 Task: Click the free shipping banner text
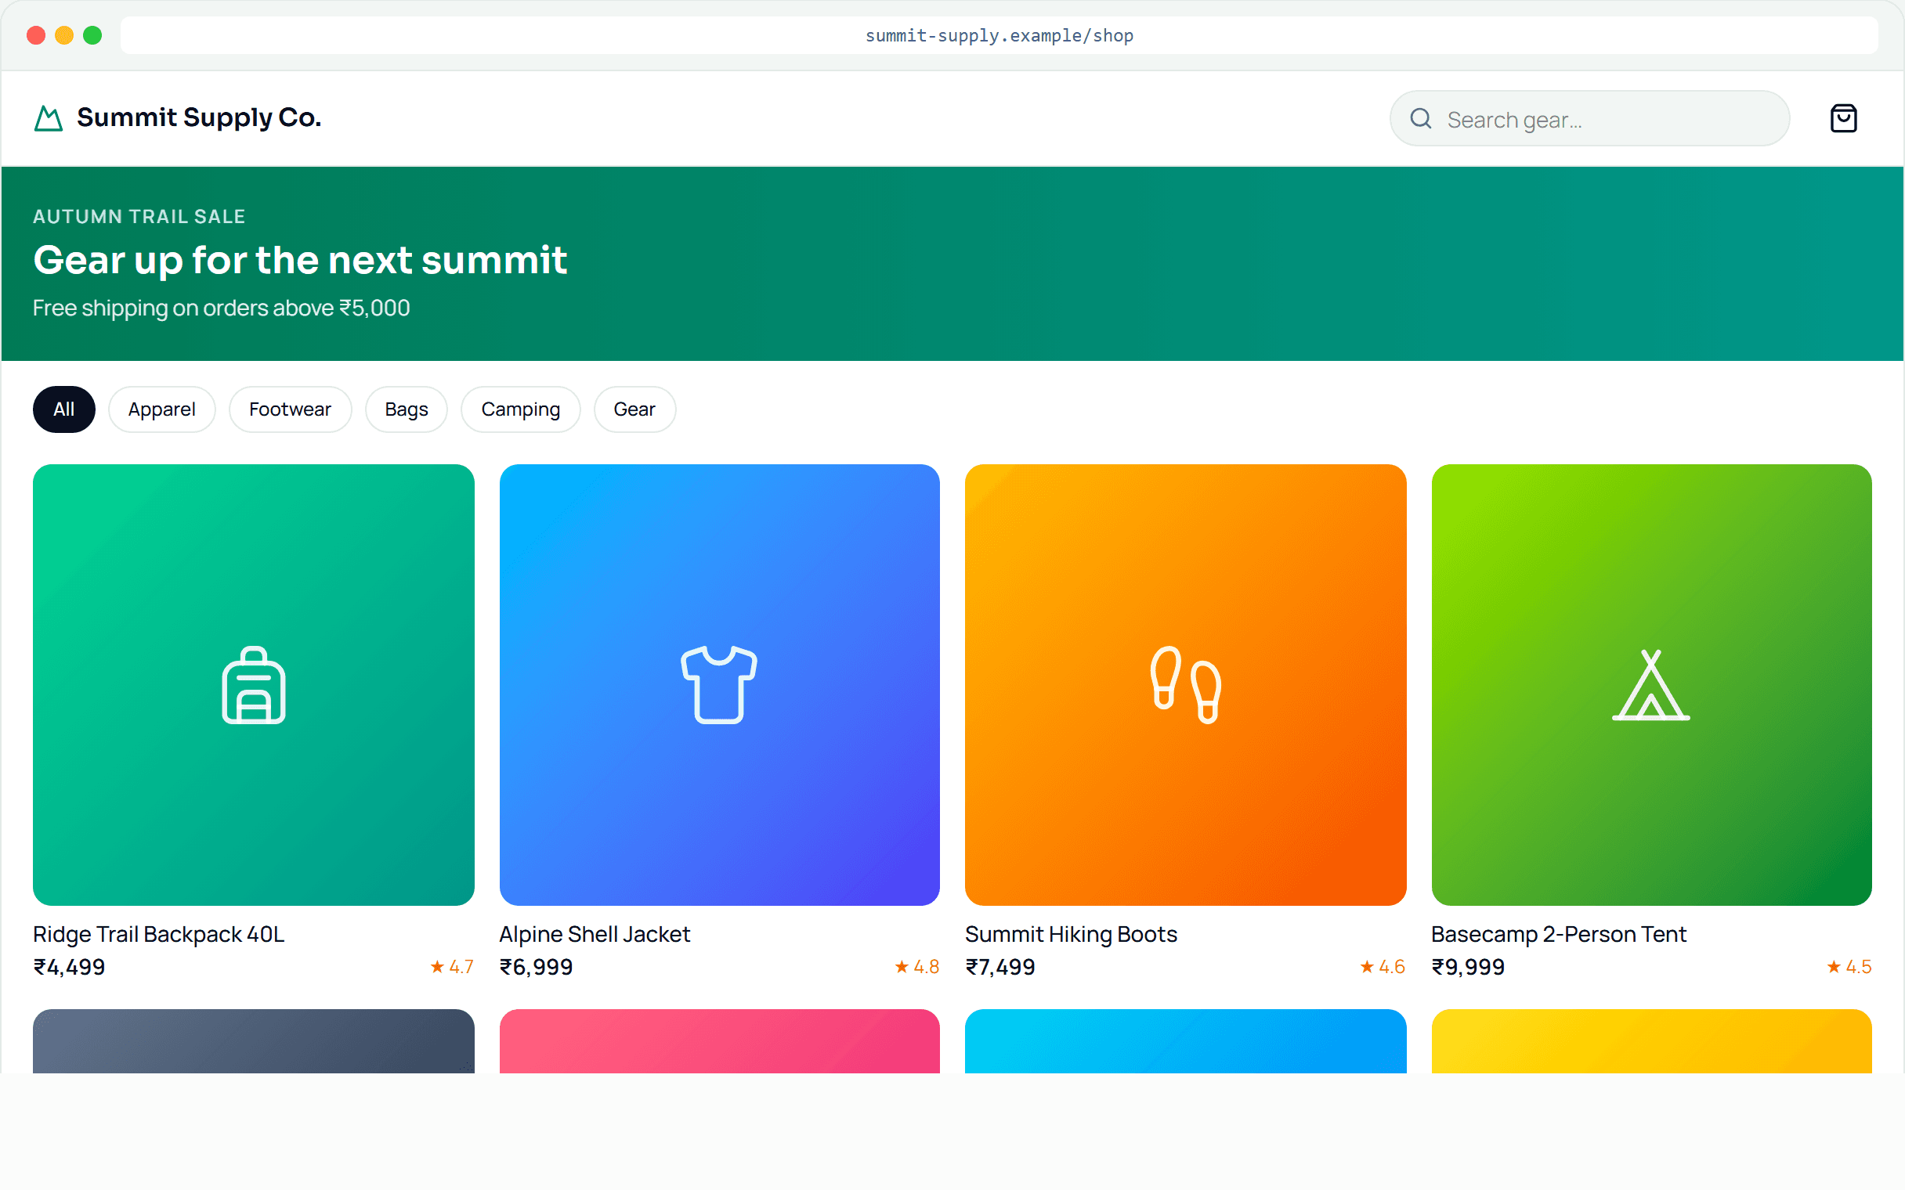coord(221,308)
